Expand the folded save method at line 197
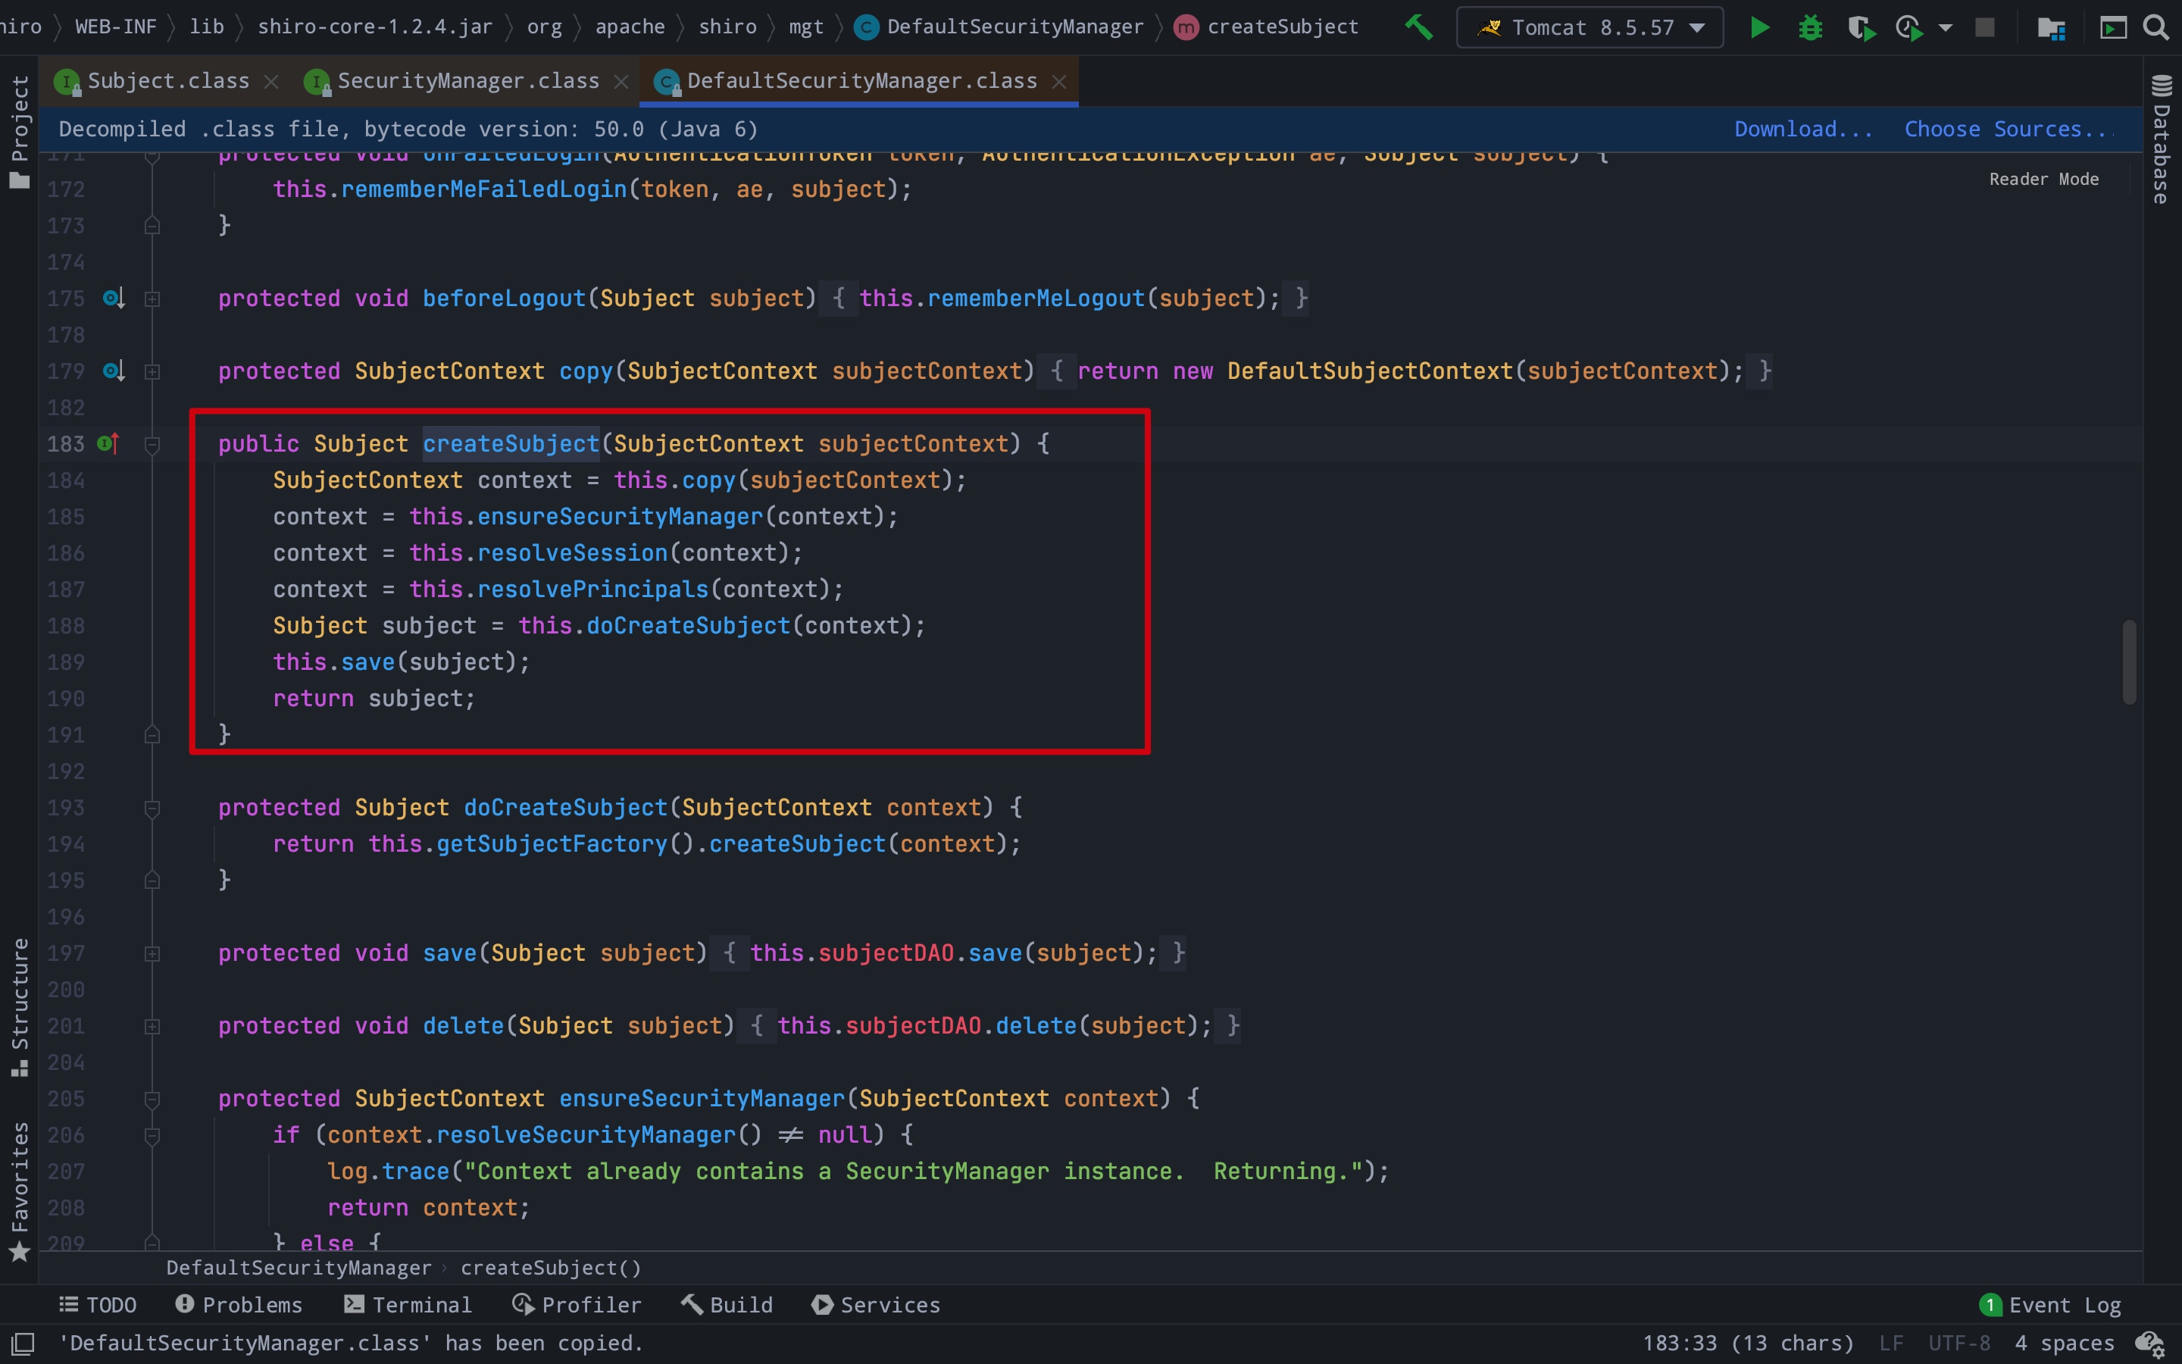Screen dimensions: 2182x1364 pos(152,953)
